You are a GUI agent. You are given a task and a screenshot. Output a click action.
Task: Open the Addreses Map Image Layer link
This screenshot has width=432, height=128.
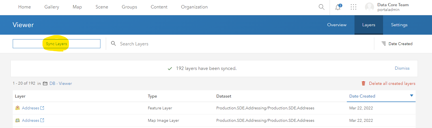click(x=31, y=120)
